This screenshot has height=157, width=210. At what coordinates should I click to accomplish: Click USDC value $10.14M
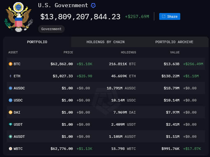(x=172, y=100)
